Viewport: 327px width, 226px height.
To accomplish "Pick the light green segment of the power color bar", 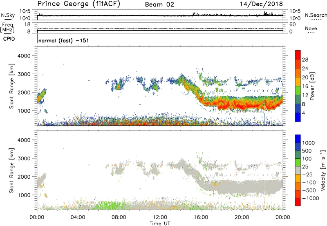I will tap(298, 90).
